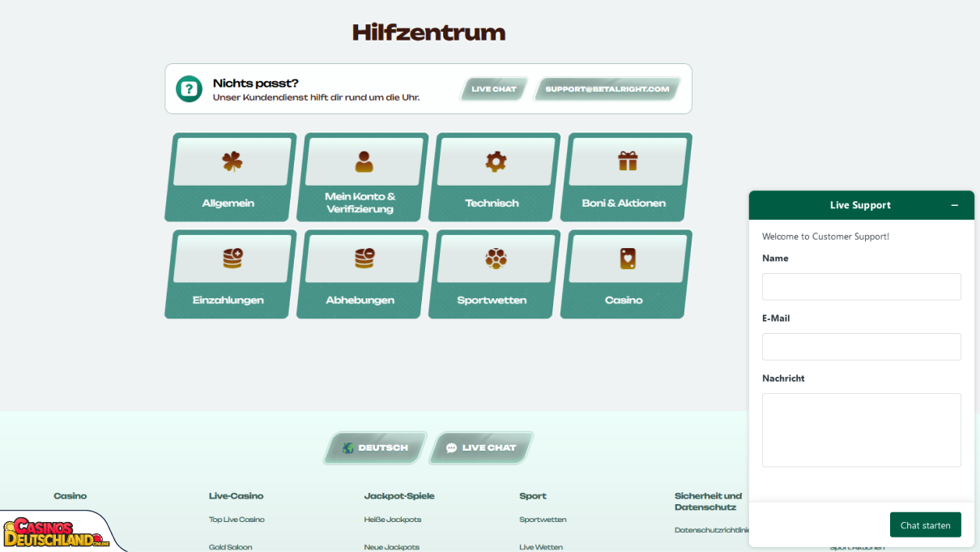
Task: Click the Hilfzentrum page title
Action: coord(428,32)
